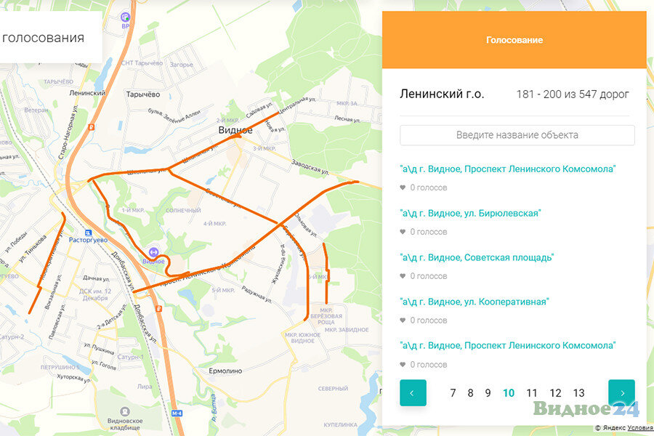The image size is (654, 436).
Task: Click the МКР. ЮЖНОЕ ВИДНОЕ label
Action: tap(303, 338)
